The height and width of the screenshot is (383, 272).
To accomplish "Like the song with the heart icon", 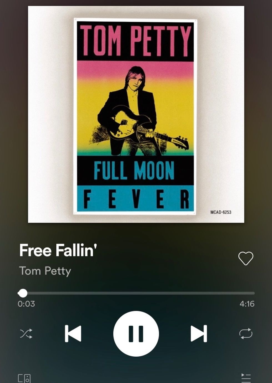I will [x=246, y=258].
